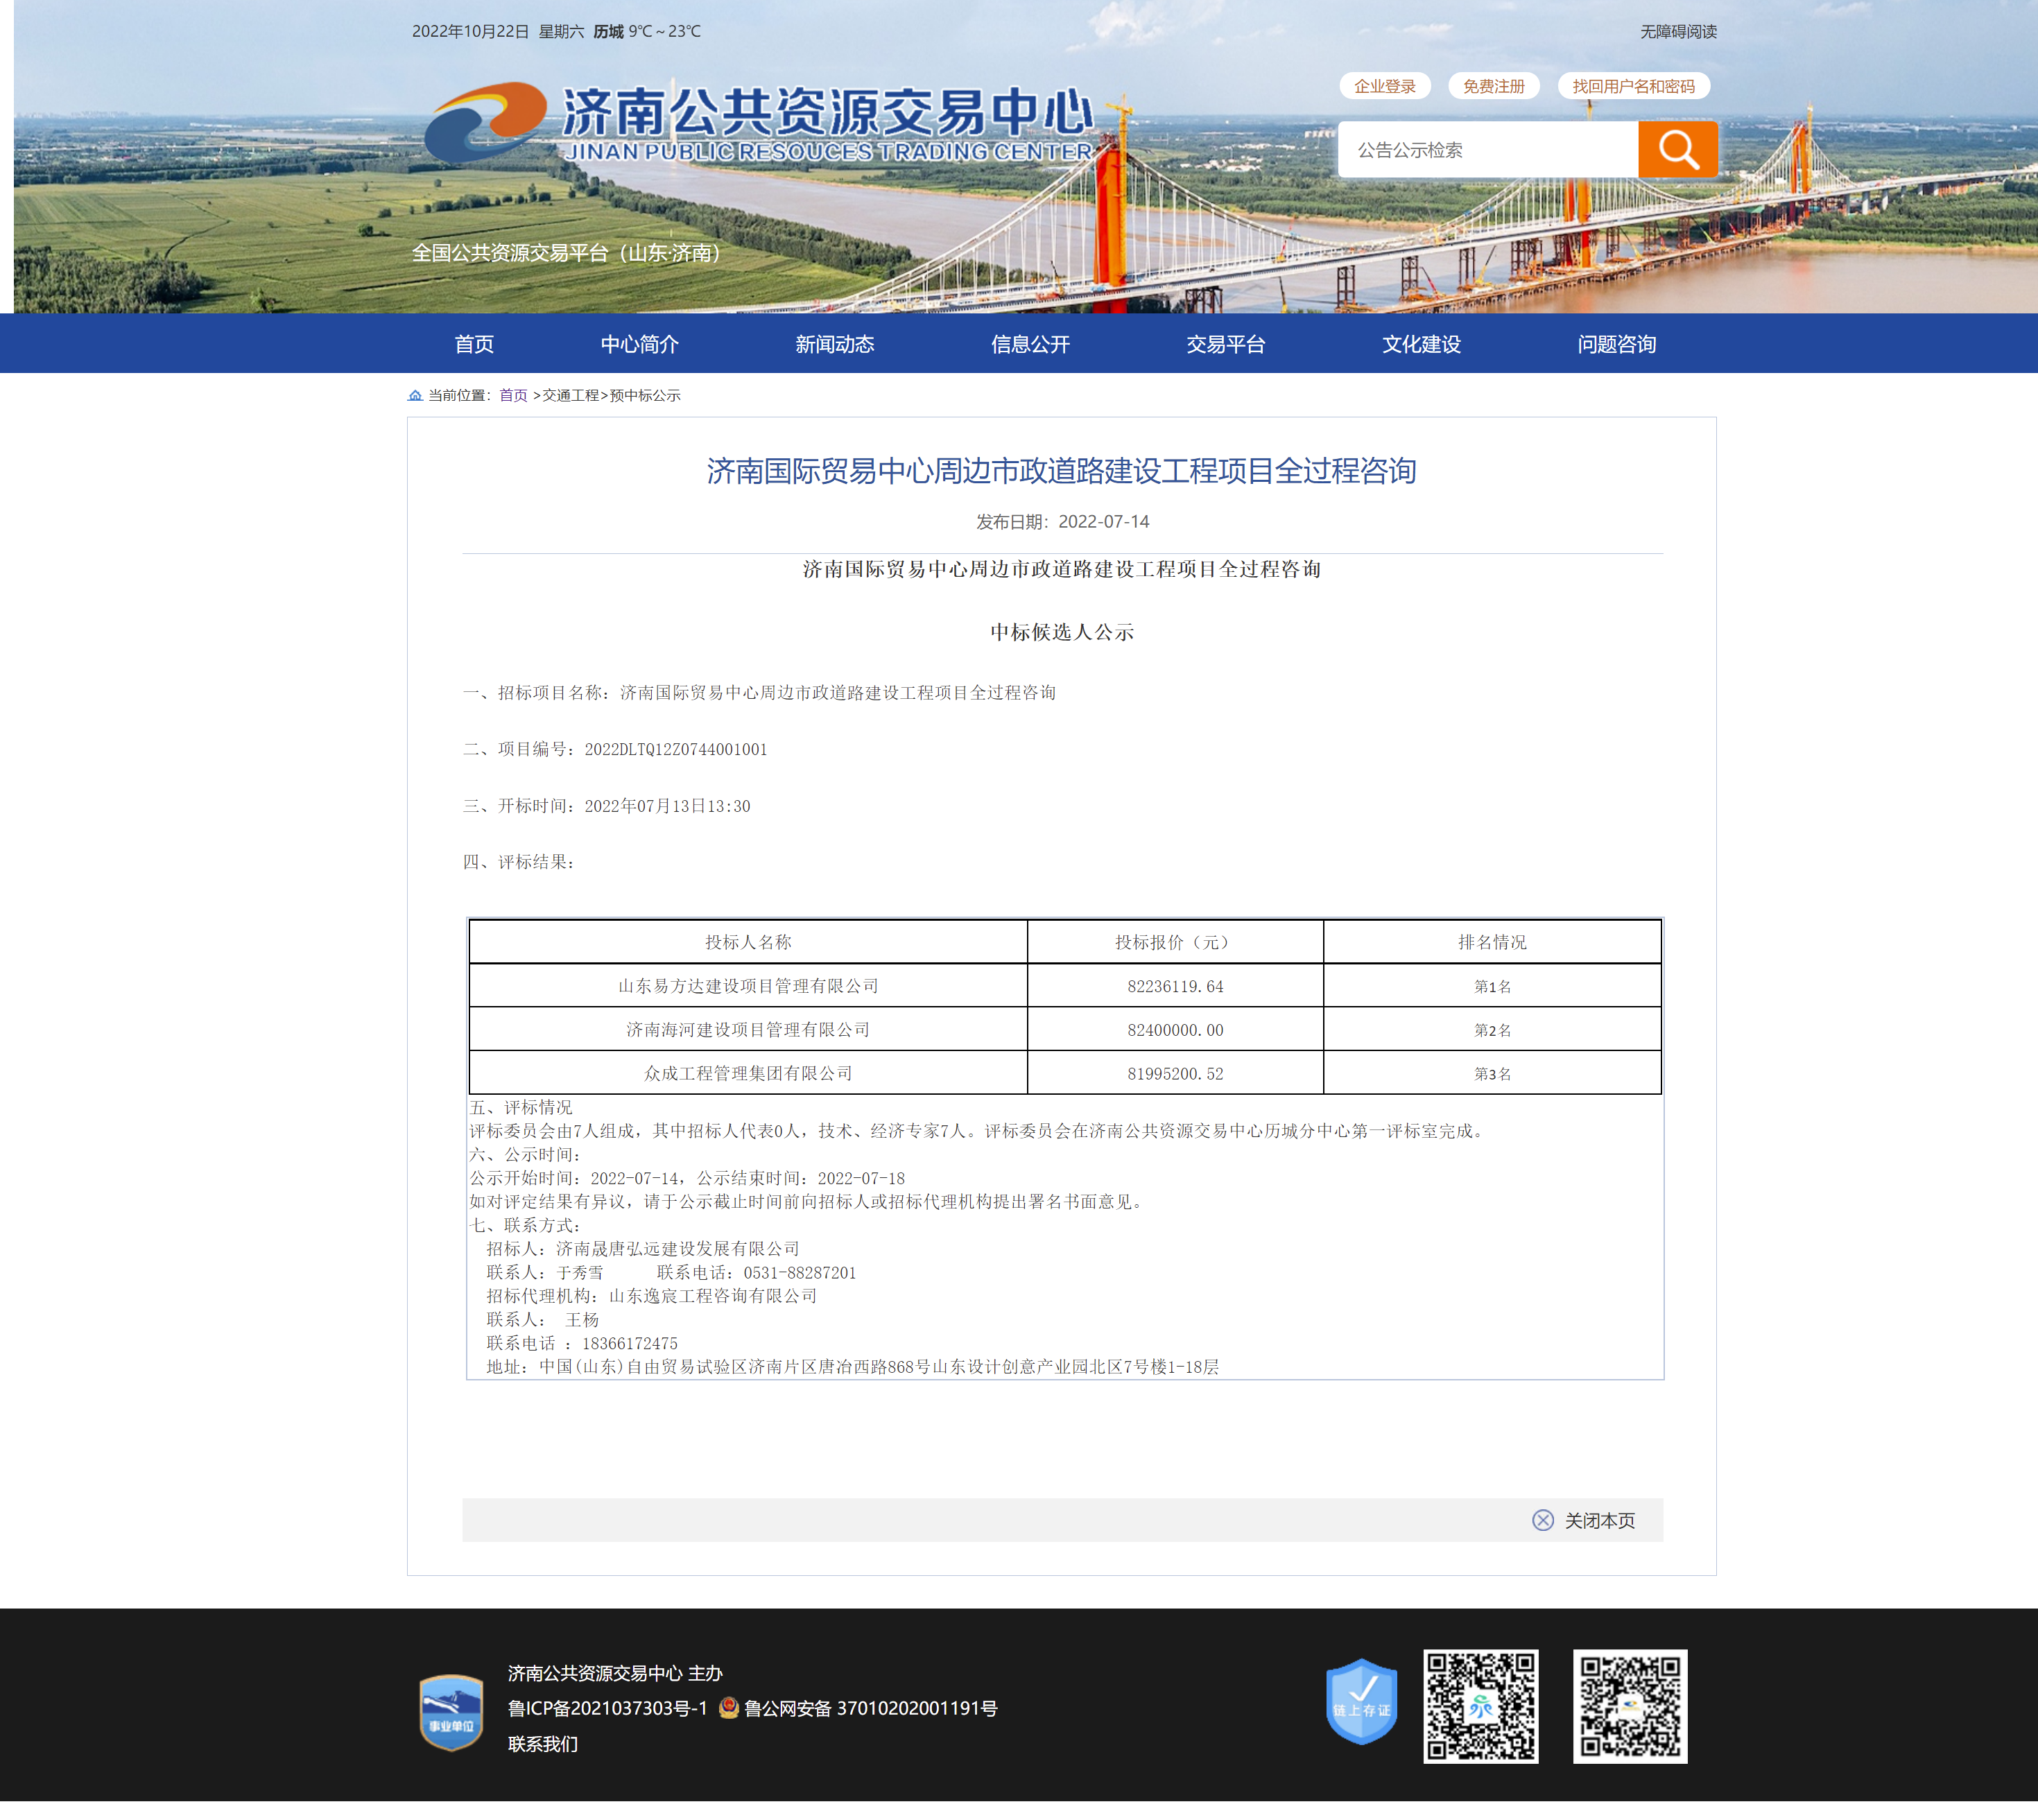Open the 交易平台 navigation item

click(x=1226, y=344)
